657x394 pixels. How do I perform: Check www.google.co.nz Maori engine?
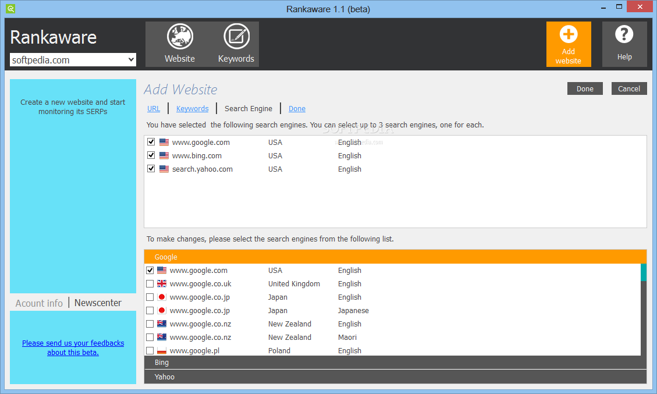[150, 338]
